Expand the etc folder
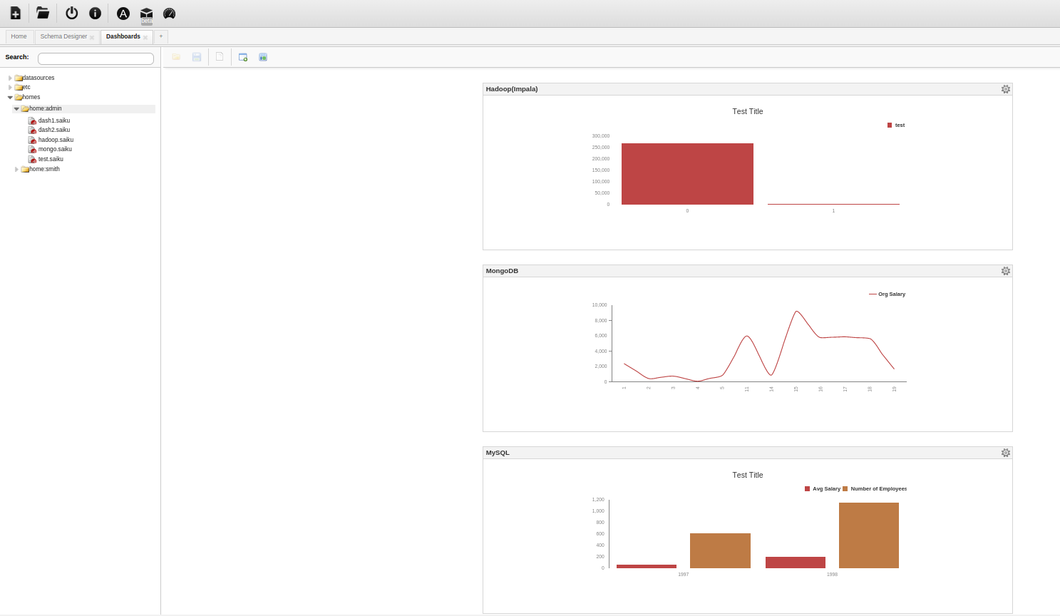1060x616 pixels. [x=10, y=87]
